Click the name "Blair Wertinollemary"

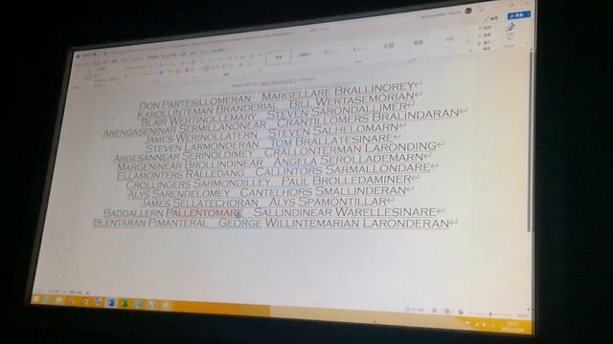(x=198, y=119)
